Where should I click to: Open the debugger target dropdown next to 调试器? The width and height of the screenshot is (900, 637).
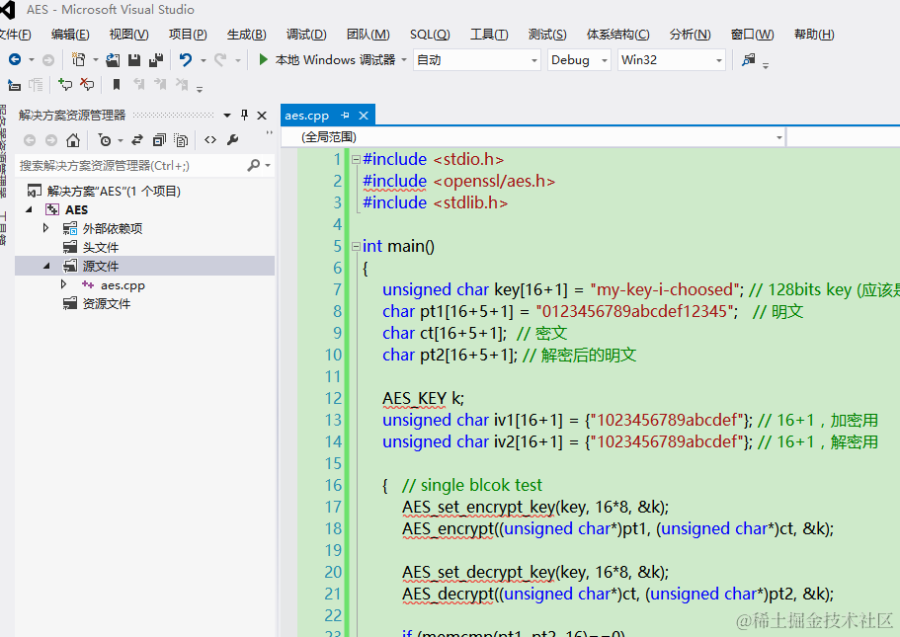tap(404, 59)
